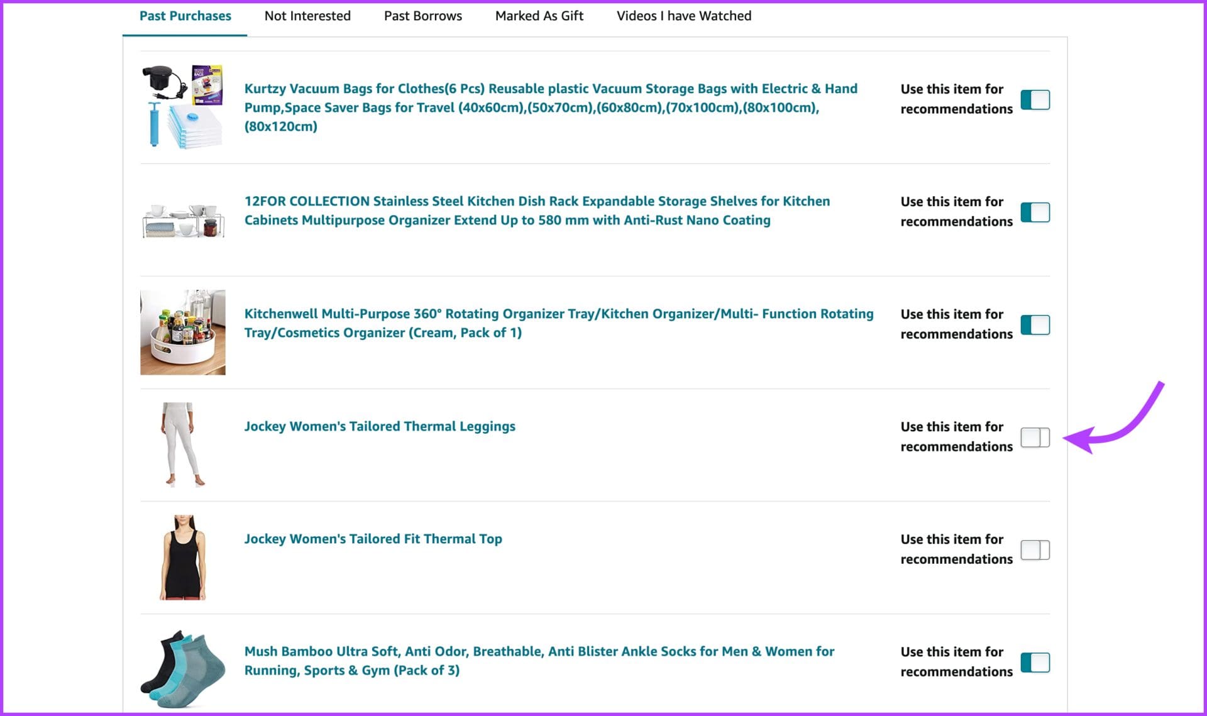The height and width of the screenshot is (716, 1207).
Task: Open 12FOR COLLECTION Dish Rack product link
Action: [537, 211]
